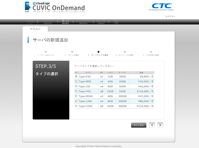Click step 2 plan selection circle indicator
The image size is (199, 148).
coord(72,52)
